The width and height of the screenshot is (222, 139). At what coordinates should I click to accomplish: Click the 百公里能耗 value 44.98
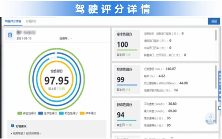pos(184,83)
